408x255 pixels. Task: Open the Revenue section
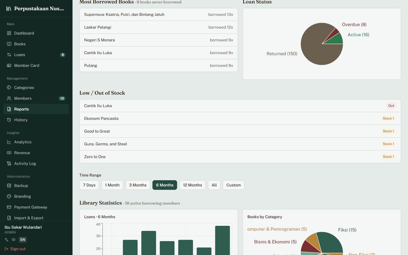click(x=36, y=153)
